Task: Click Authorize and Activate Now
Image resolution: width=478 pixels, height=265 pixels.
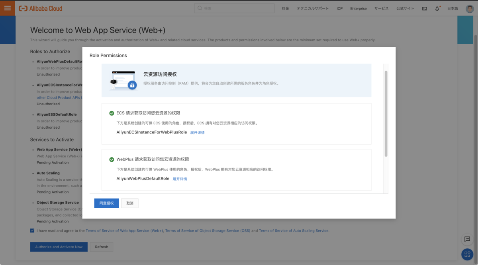Action: (x=59, y=247)
